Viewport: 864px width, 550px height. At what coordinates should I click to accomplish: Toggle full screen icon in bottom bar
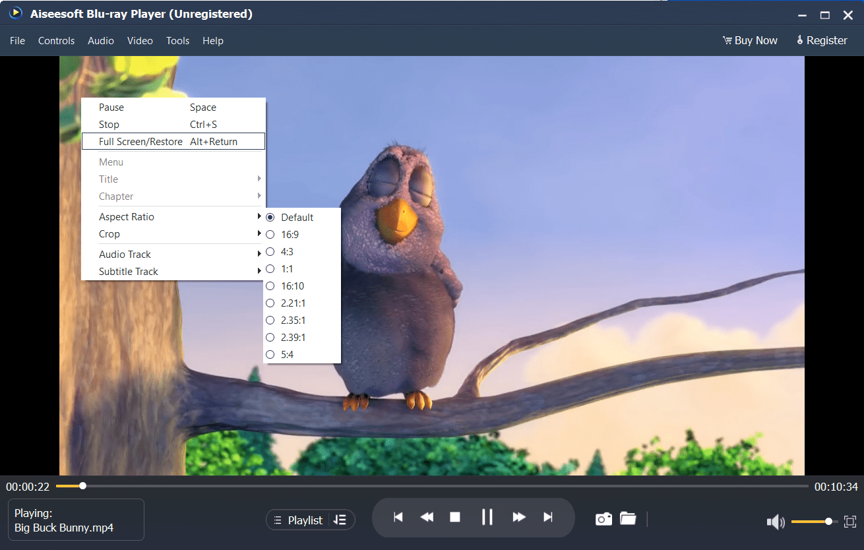click(850, 521)
